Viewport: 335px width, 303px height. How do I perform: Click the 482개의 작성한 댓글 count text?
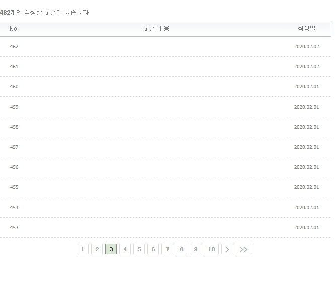pos(44,12)
